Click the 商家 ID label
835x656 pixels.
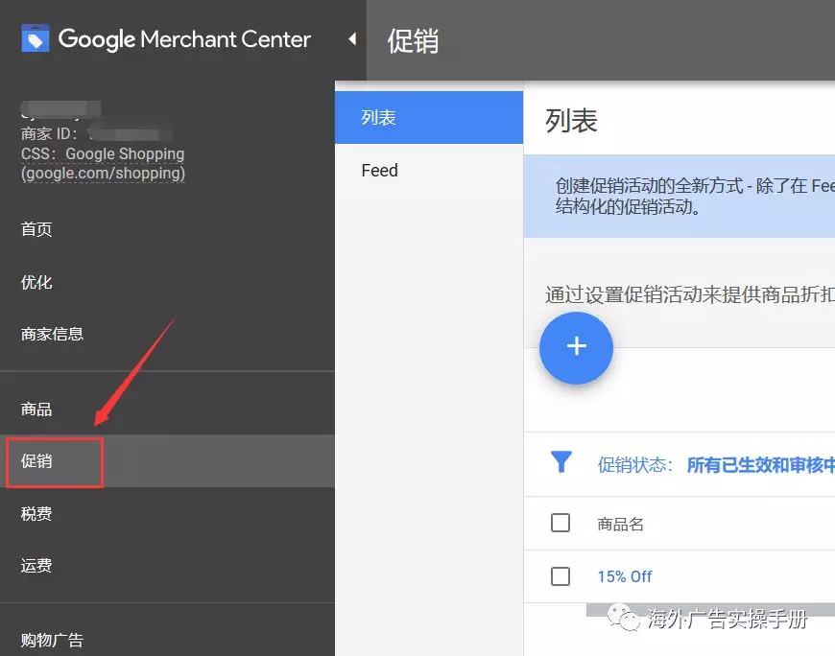point(49,133)
